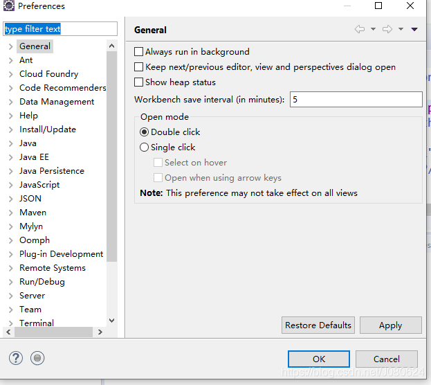Viewport: 431px width, 385px height.
Task: Expand the General tree node
Action: coord(10,46)
